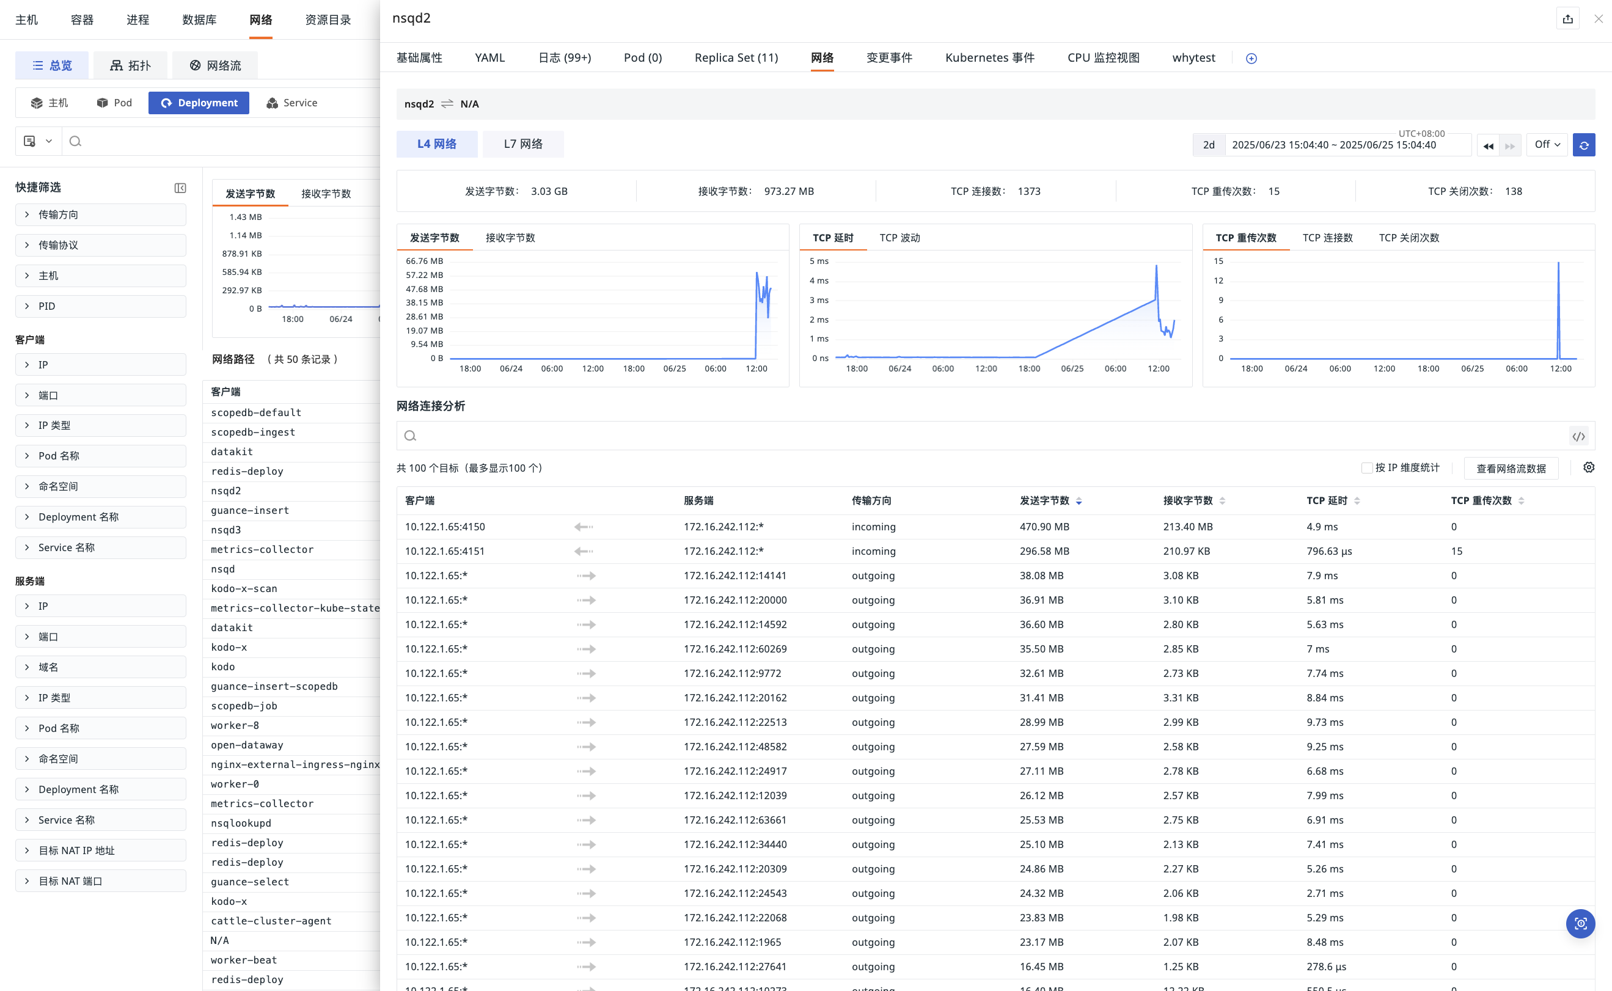Click row with server 172.16.242.112:14141
The width and height of the screenshot is (1612, 991).
[x=995, y=576]
